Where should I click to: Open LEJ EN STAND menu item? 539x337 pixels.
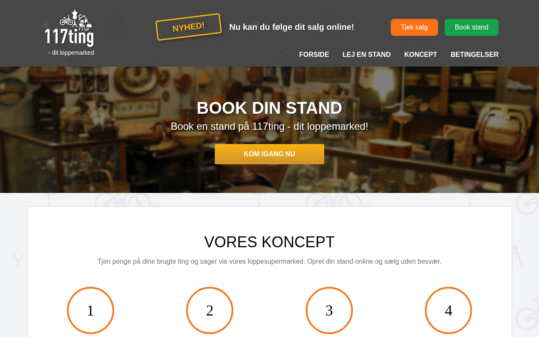(x=367, y=55)
